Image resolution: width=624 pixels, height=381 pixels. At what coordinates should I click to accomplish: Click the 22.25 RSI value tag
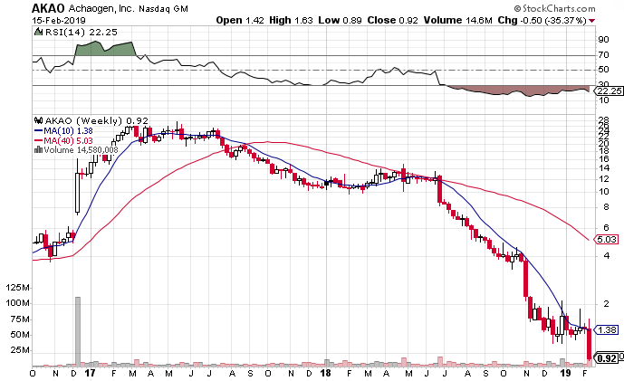609,91
